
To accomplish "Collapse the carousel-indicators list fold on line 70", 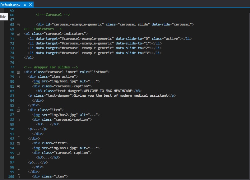I will pyautogui.click(x=18, y=34).
